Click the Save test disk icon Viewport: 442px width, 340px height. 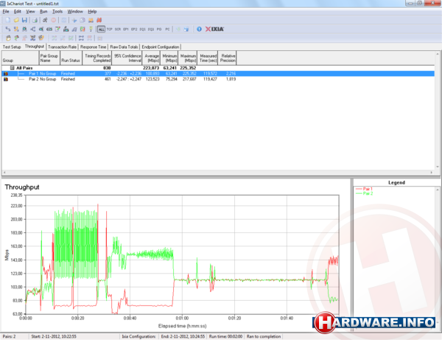click(x=24, y=20)
